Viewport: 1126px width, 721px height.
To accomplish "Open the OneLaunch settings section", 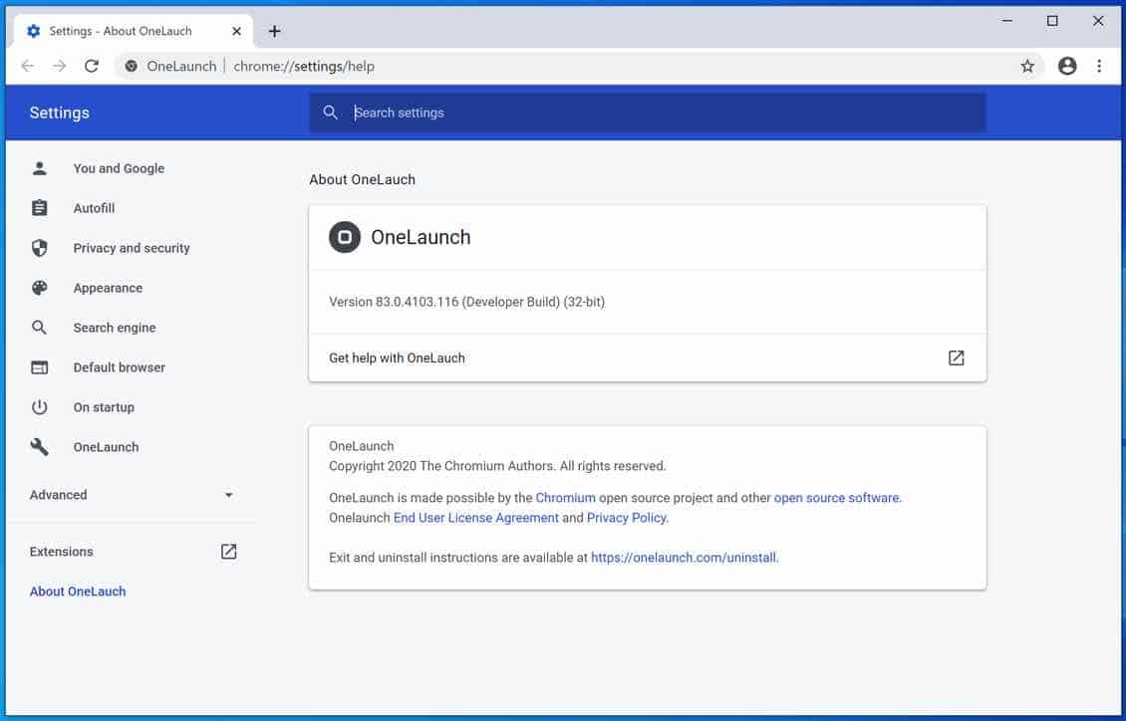I will (x=106, y=447).
